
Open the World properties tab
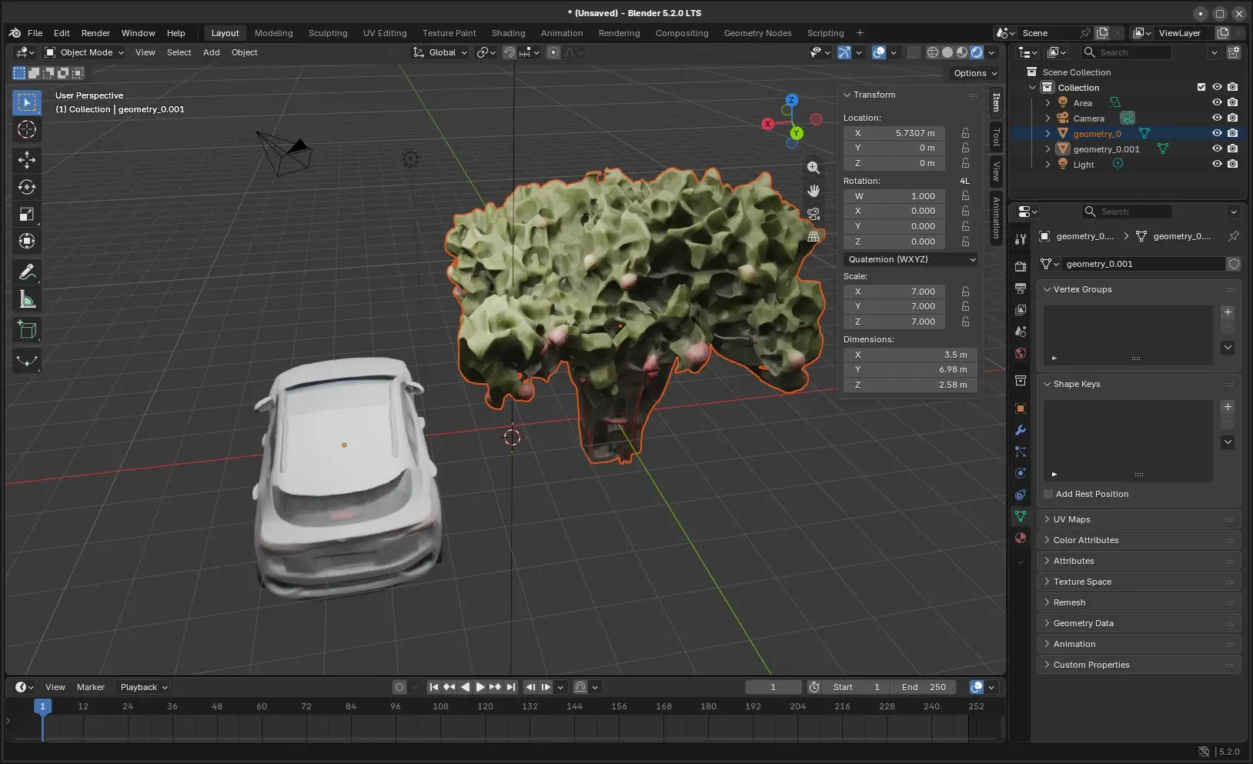click(x=1021, y=353)
